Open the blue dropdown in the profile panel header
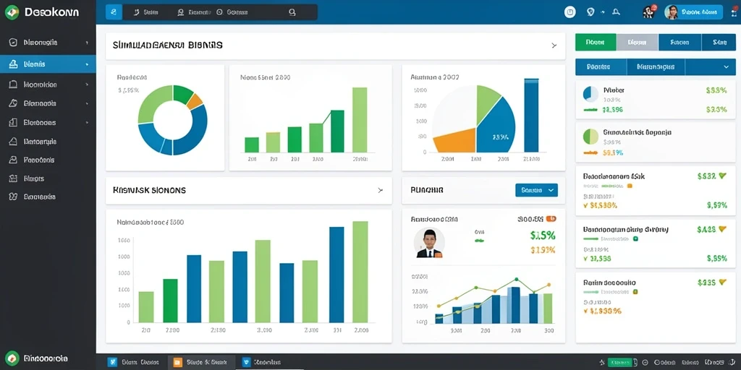This screenshot has width=741, height=370. pos(536,190)
